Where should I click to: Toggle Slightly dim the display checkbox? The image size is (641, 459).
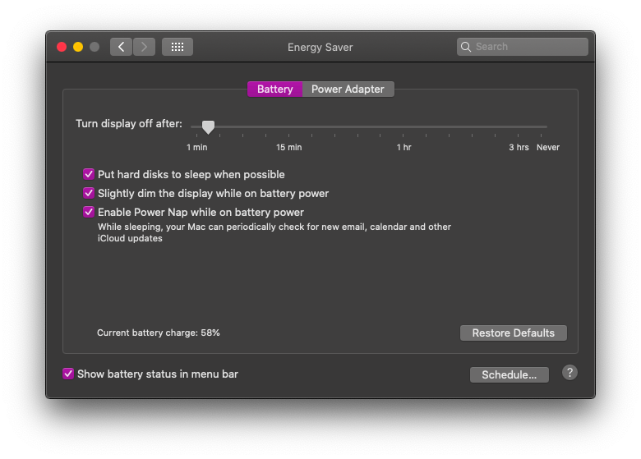(89, 193)
